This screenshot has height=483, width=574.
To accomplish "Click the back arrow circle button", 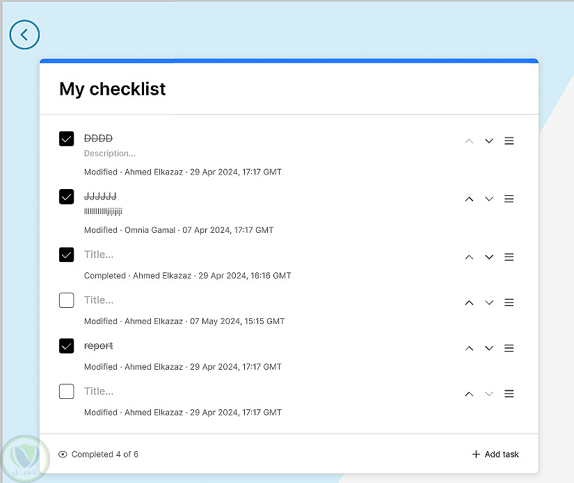I will 25,35.
